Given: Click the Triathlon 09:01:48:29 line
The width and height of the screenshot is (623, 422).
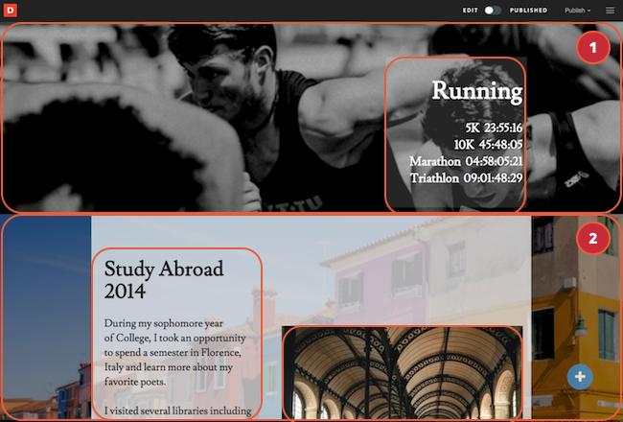Looking at the screenshot, I should click(x=467, y=177).
